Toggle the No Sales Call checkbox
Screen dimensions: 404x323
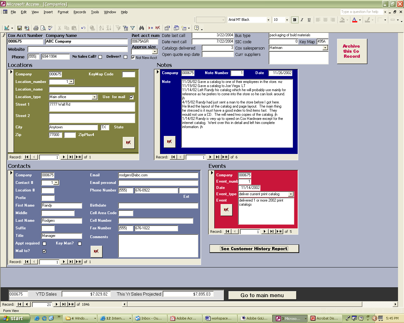click(100, 57)
